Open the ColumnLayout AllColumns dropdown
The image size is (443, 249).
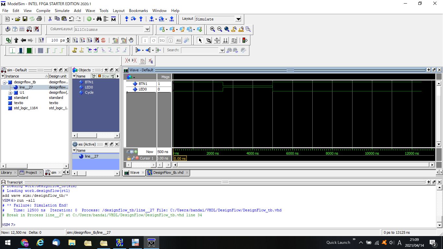(x=147, y=30)
